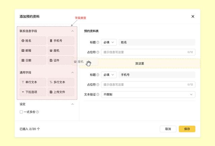
Task: Choose the 日期 date field
Action: [x=33, y=60]
